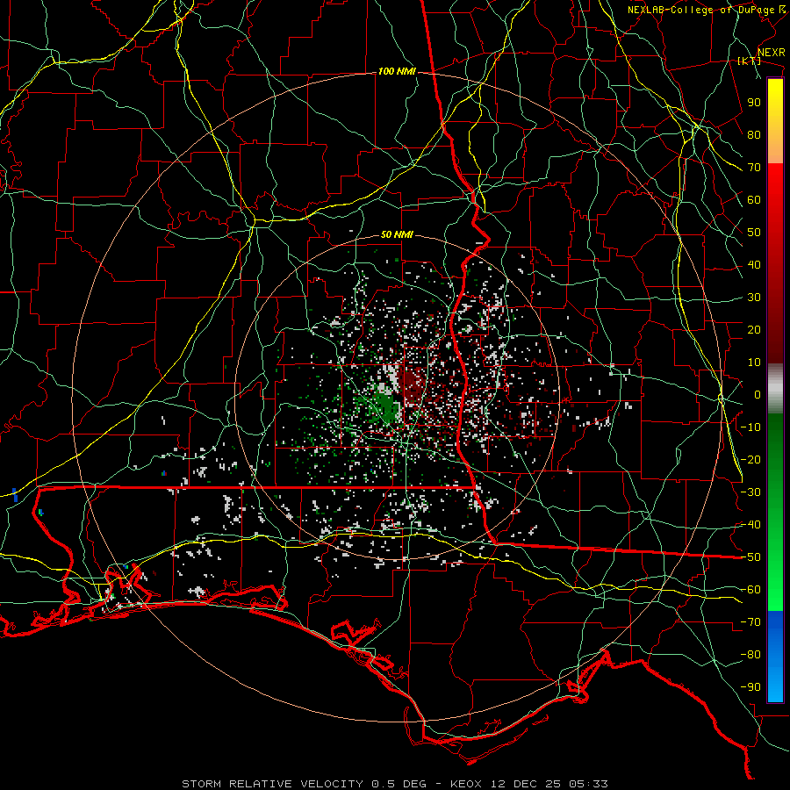Select the 50 value on velocity scale

pos(754,233)
